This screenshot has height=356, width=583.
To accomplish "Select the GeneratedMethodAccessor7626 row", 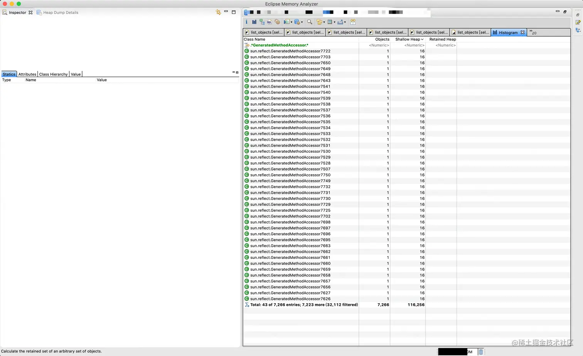I will 407,299.
